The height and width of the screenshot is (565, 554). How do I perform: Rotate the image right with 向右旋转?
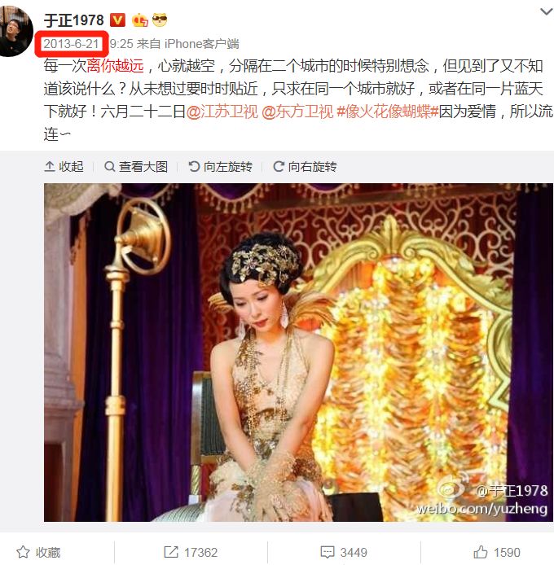(305, 166)
